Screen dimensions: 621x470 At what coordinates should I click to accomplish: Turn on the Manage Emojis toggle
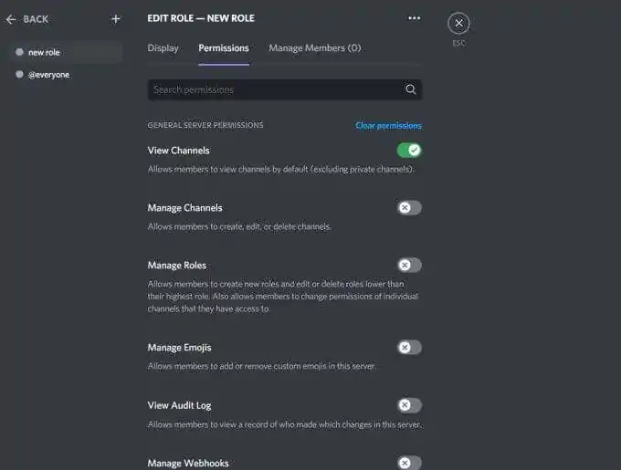tap(409, 348)
